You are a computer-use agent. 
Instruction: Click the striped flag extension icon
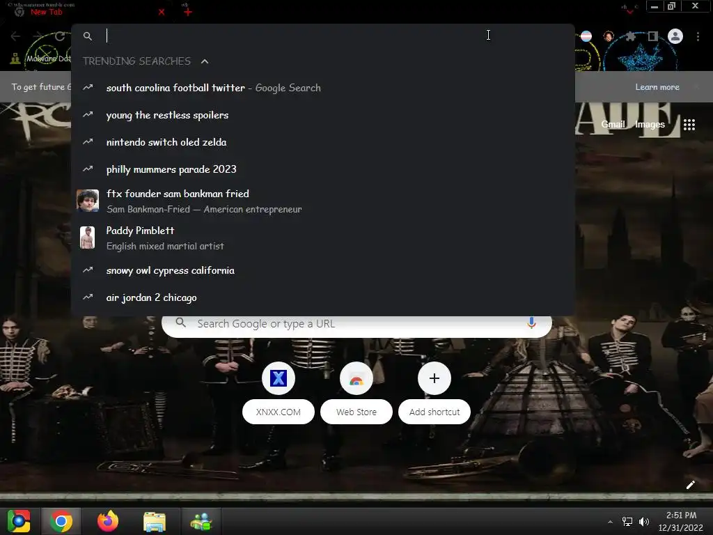586,36
